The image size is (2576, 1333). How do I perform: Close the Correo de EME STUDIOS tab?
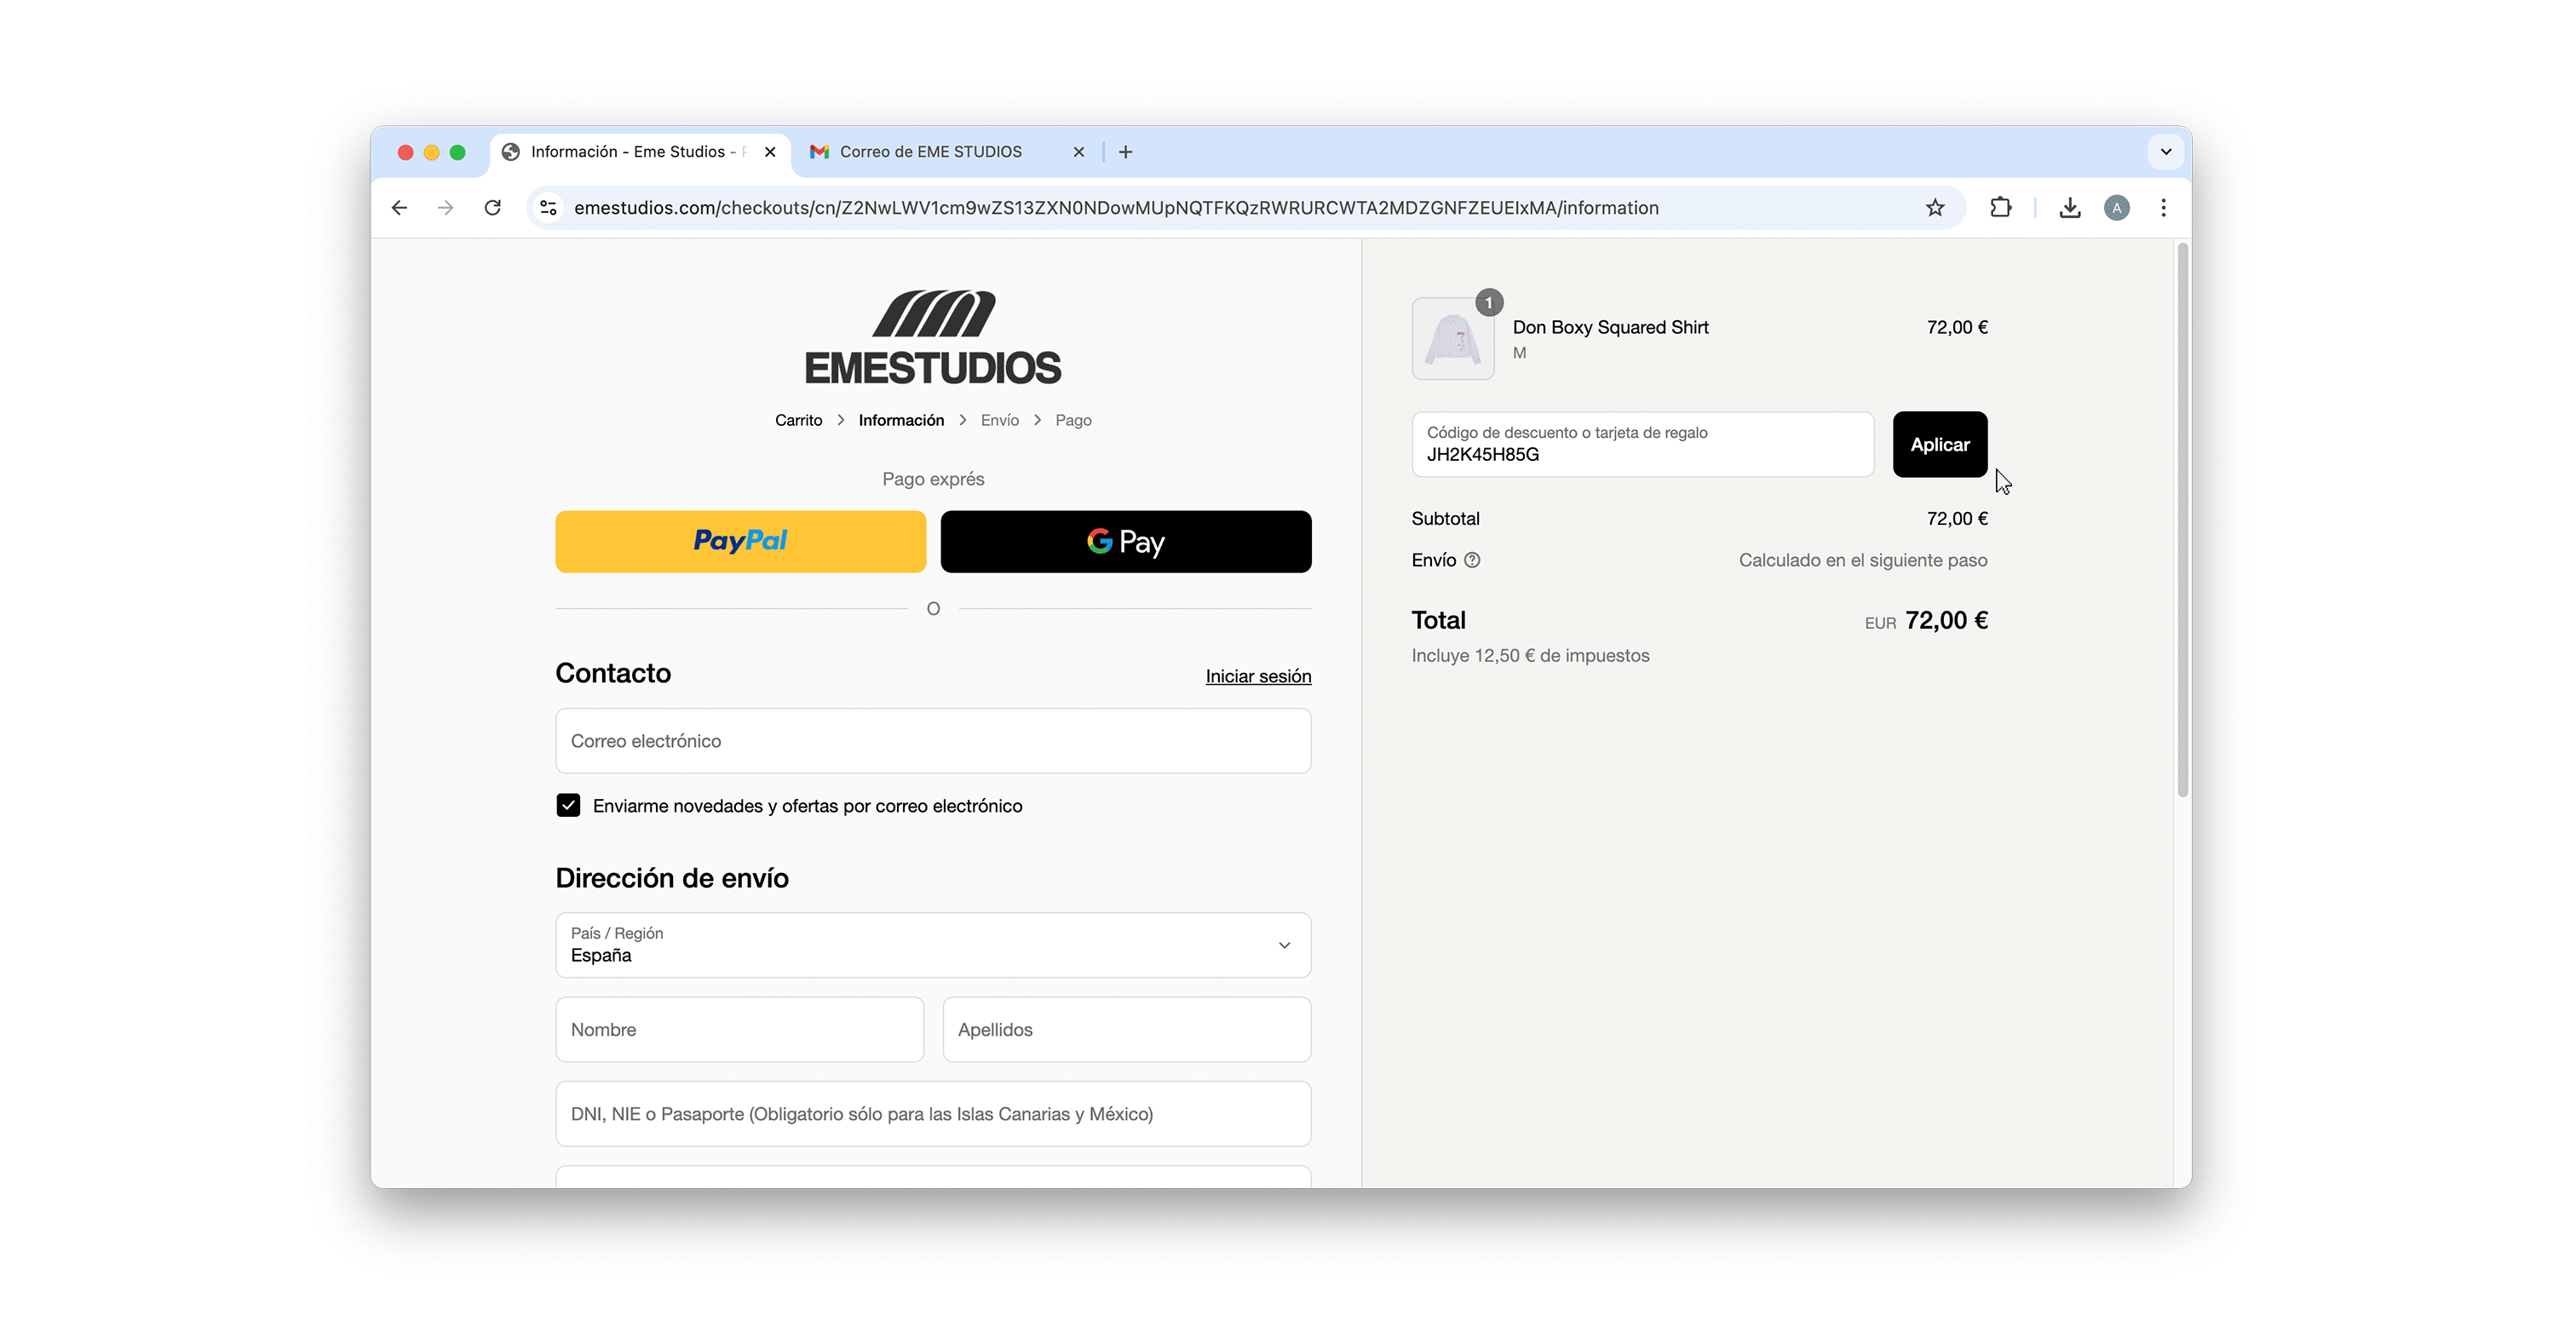click(1079, 152)
